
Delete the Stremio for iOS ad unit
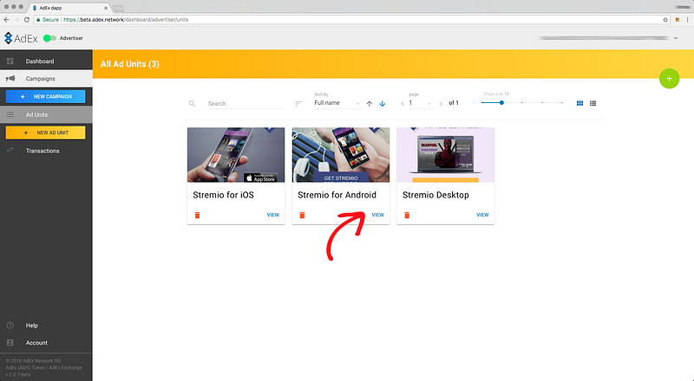pyautogui.click(x=198, y=216)
